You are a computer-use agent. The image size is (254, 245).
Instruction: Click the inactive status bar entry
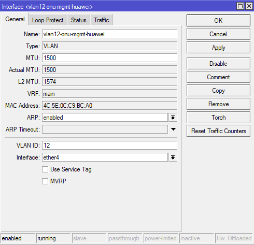196,238
